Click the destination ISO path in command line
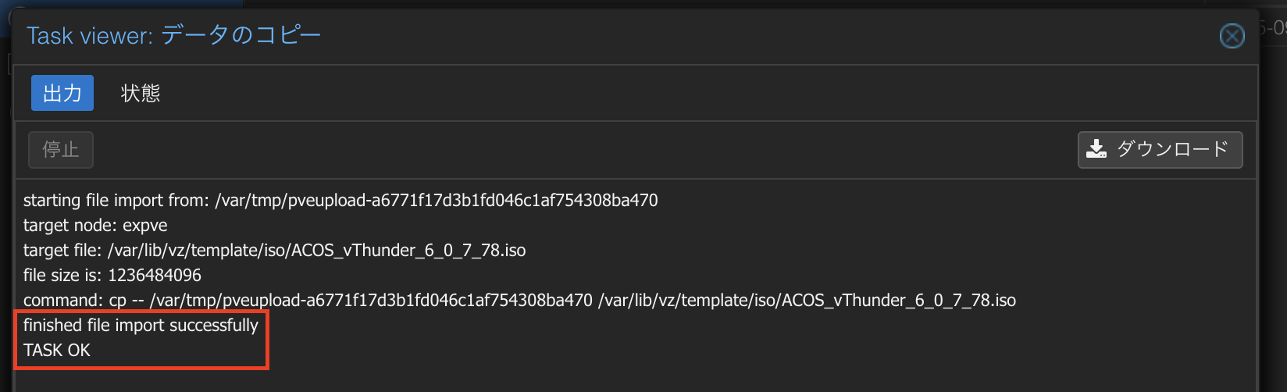This screenshot has width=1287, height=392. coord(807,301)
